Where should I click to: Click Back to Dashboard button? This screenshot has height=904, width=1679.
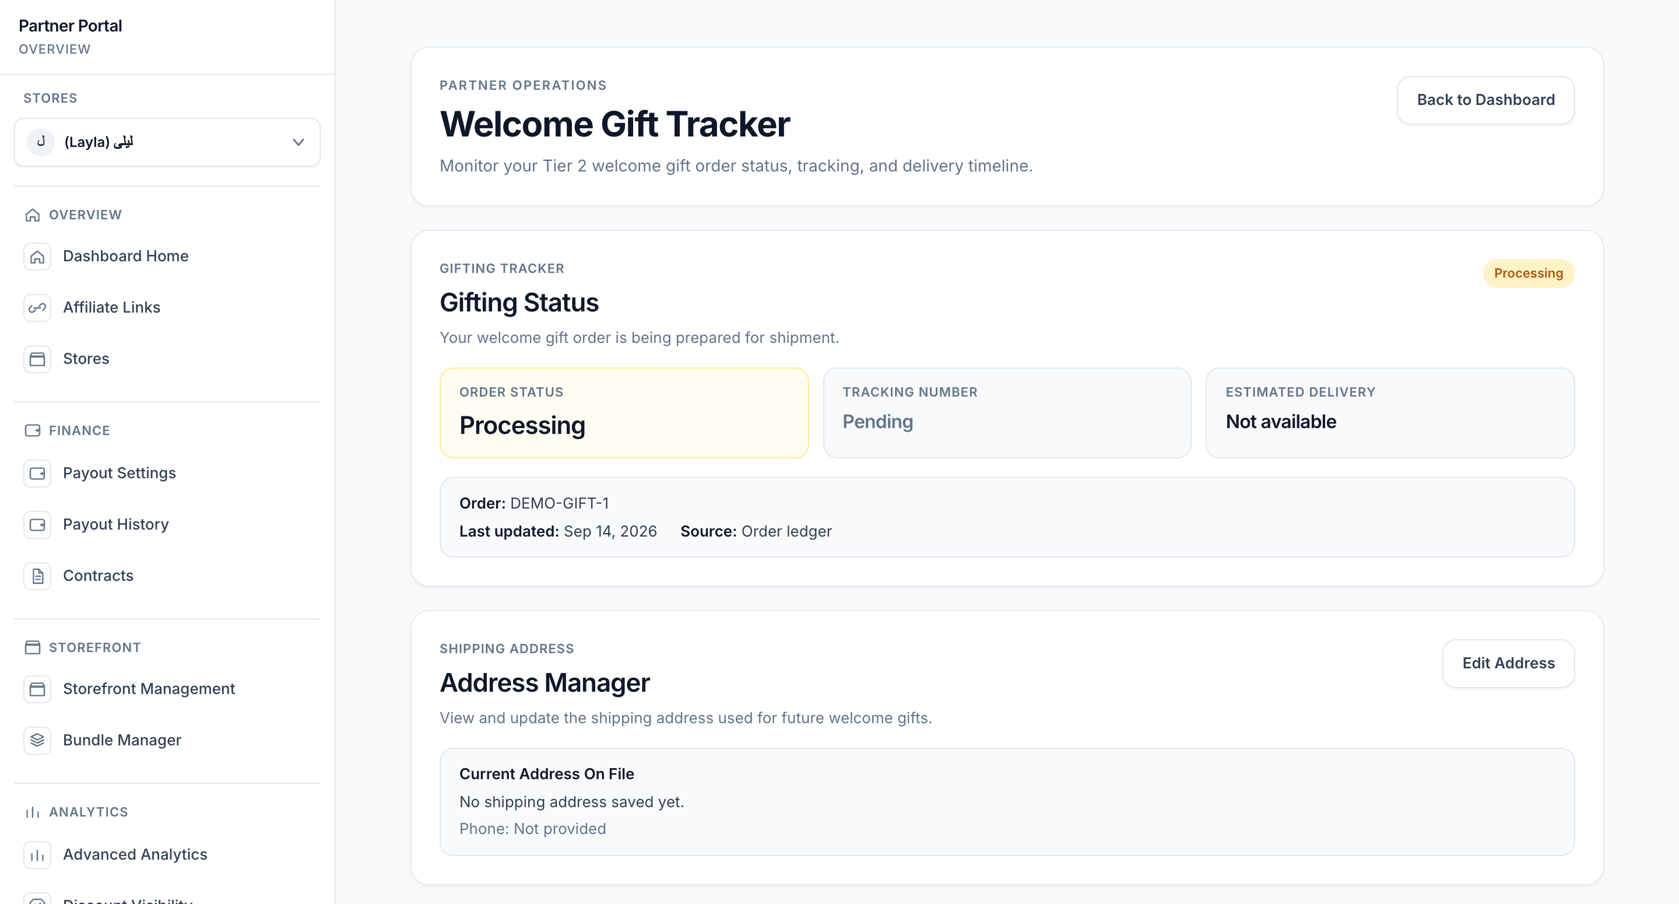point(1485,100)
